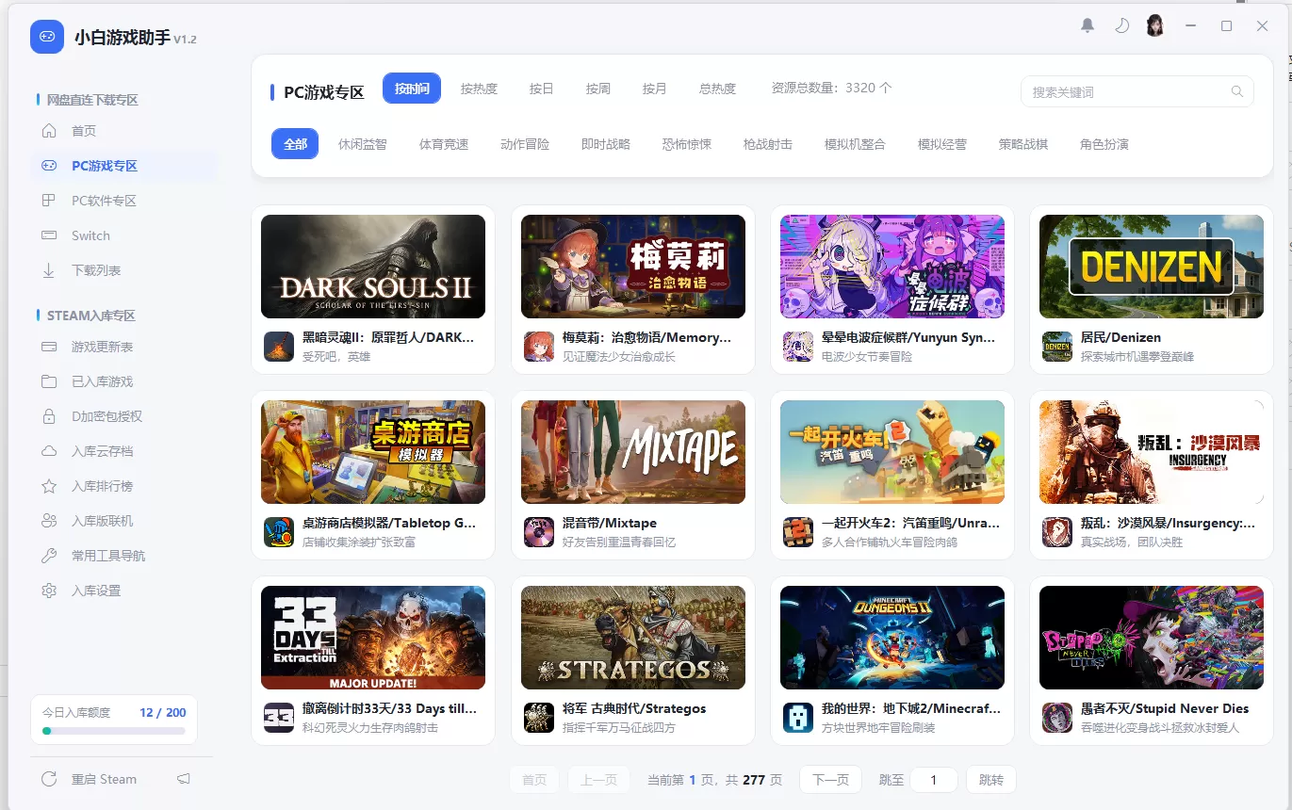Sort resources by 按月
Screen dimensions: 1292x810
pyautogui.click(x=654, y=89)
